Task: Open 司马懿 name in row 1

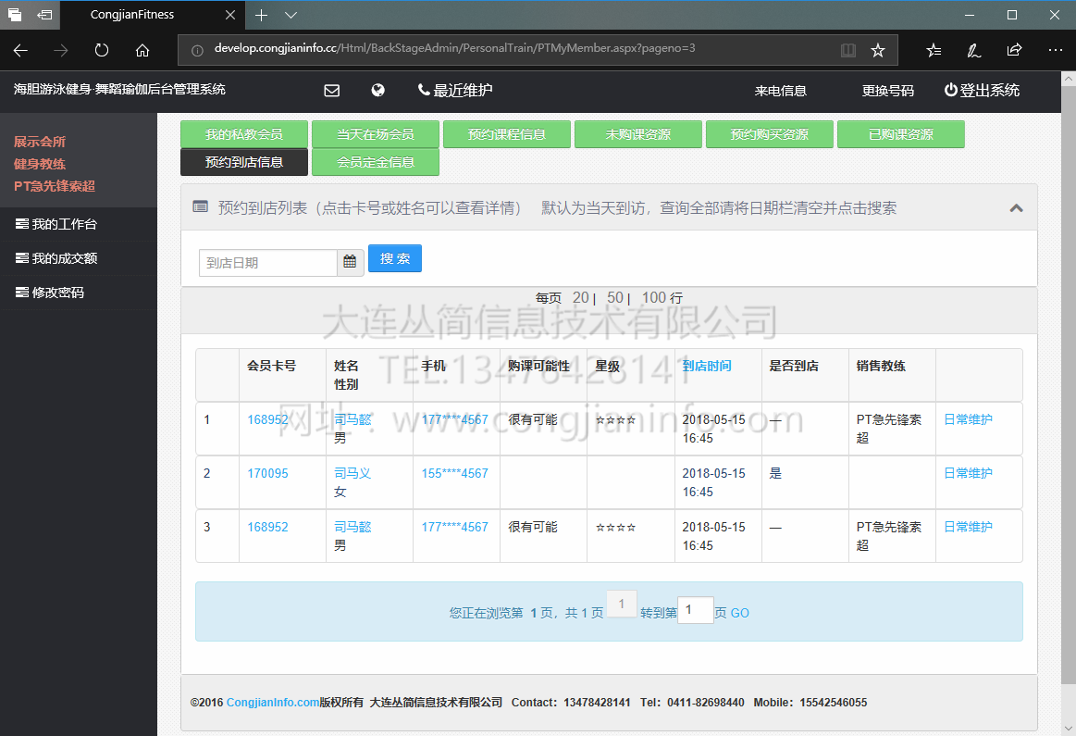Action: [352, 419]
